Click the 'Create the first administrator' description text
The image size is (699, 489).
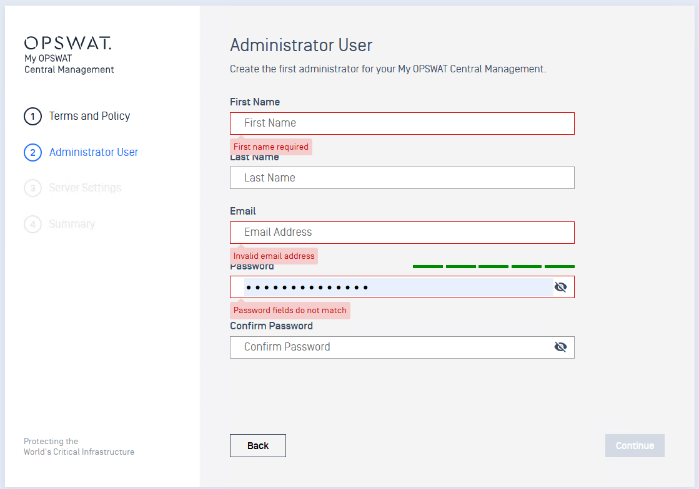tap(388, 69)
